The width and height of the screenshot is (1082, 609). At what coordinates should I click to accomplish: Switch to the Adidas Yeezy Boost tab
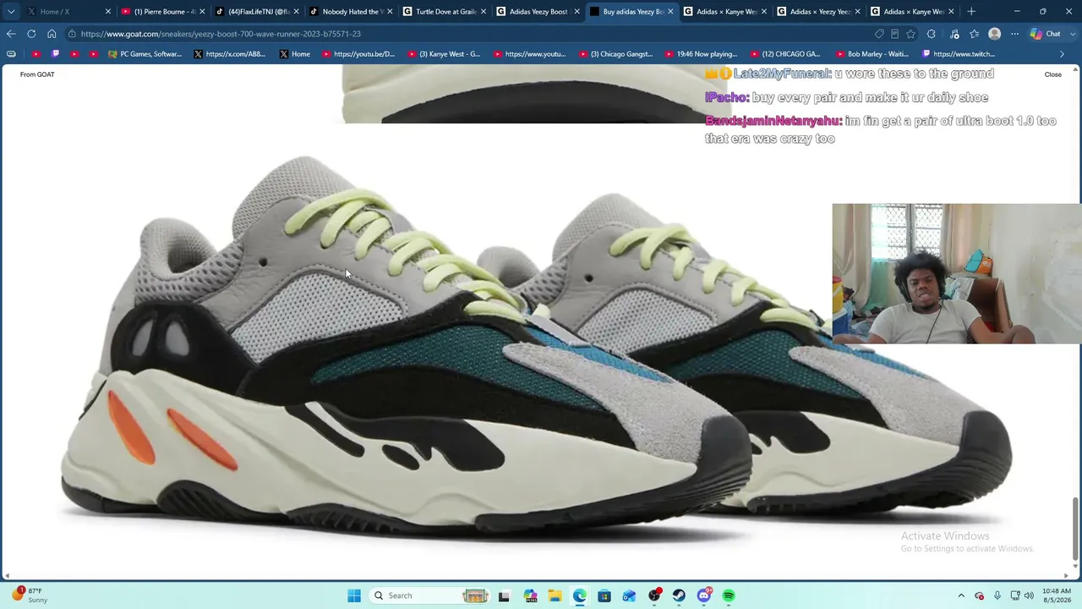point(538,12)
